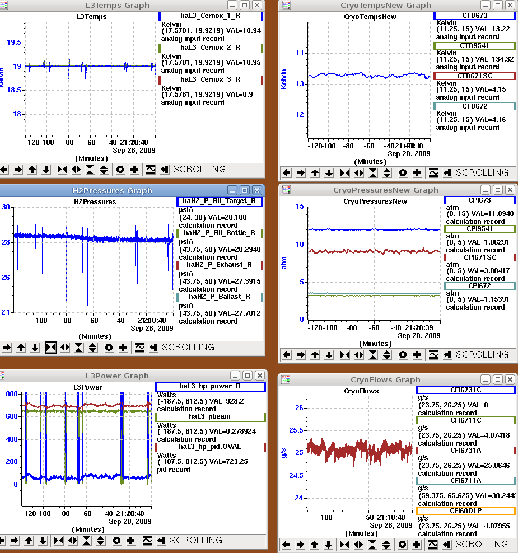This screenshot has height=553, width=518.
Task: Pan right in the L3Power Graph toolbar
Action: click(x=15, y=541)
